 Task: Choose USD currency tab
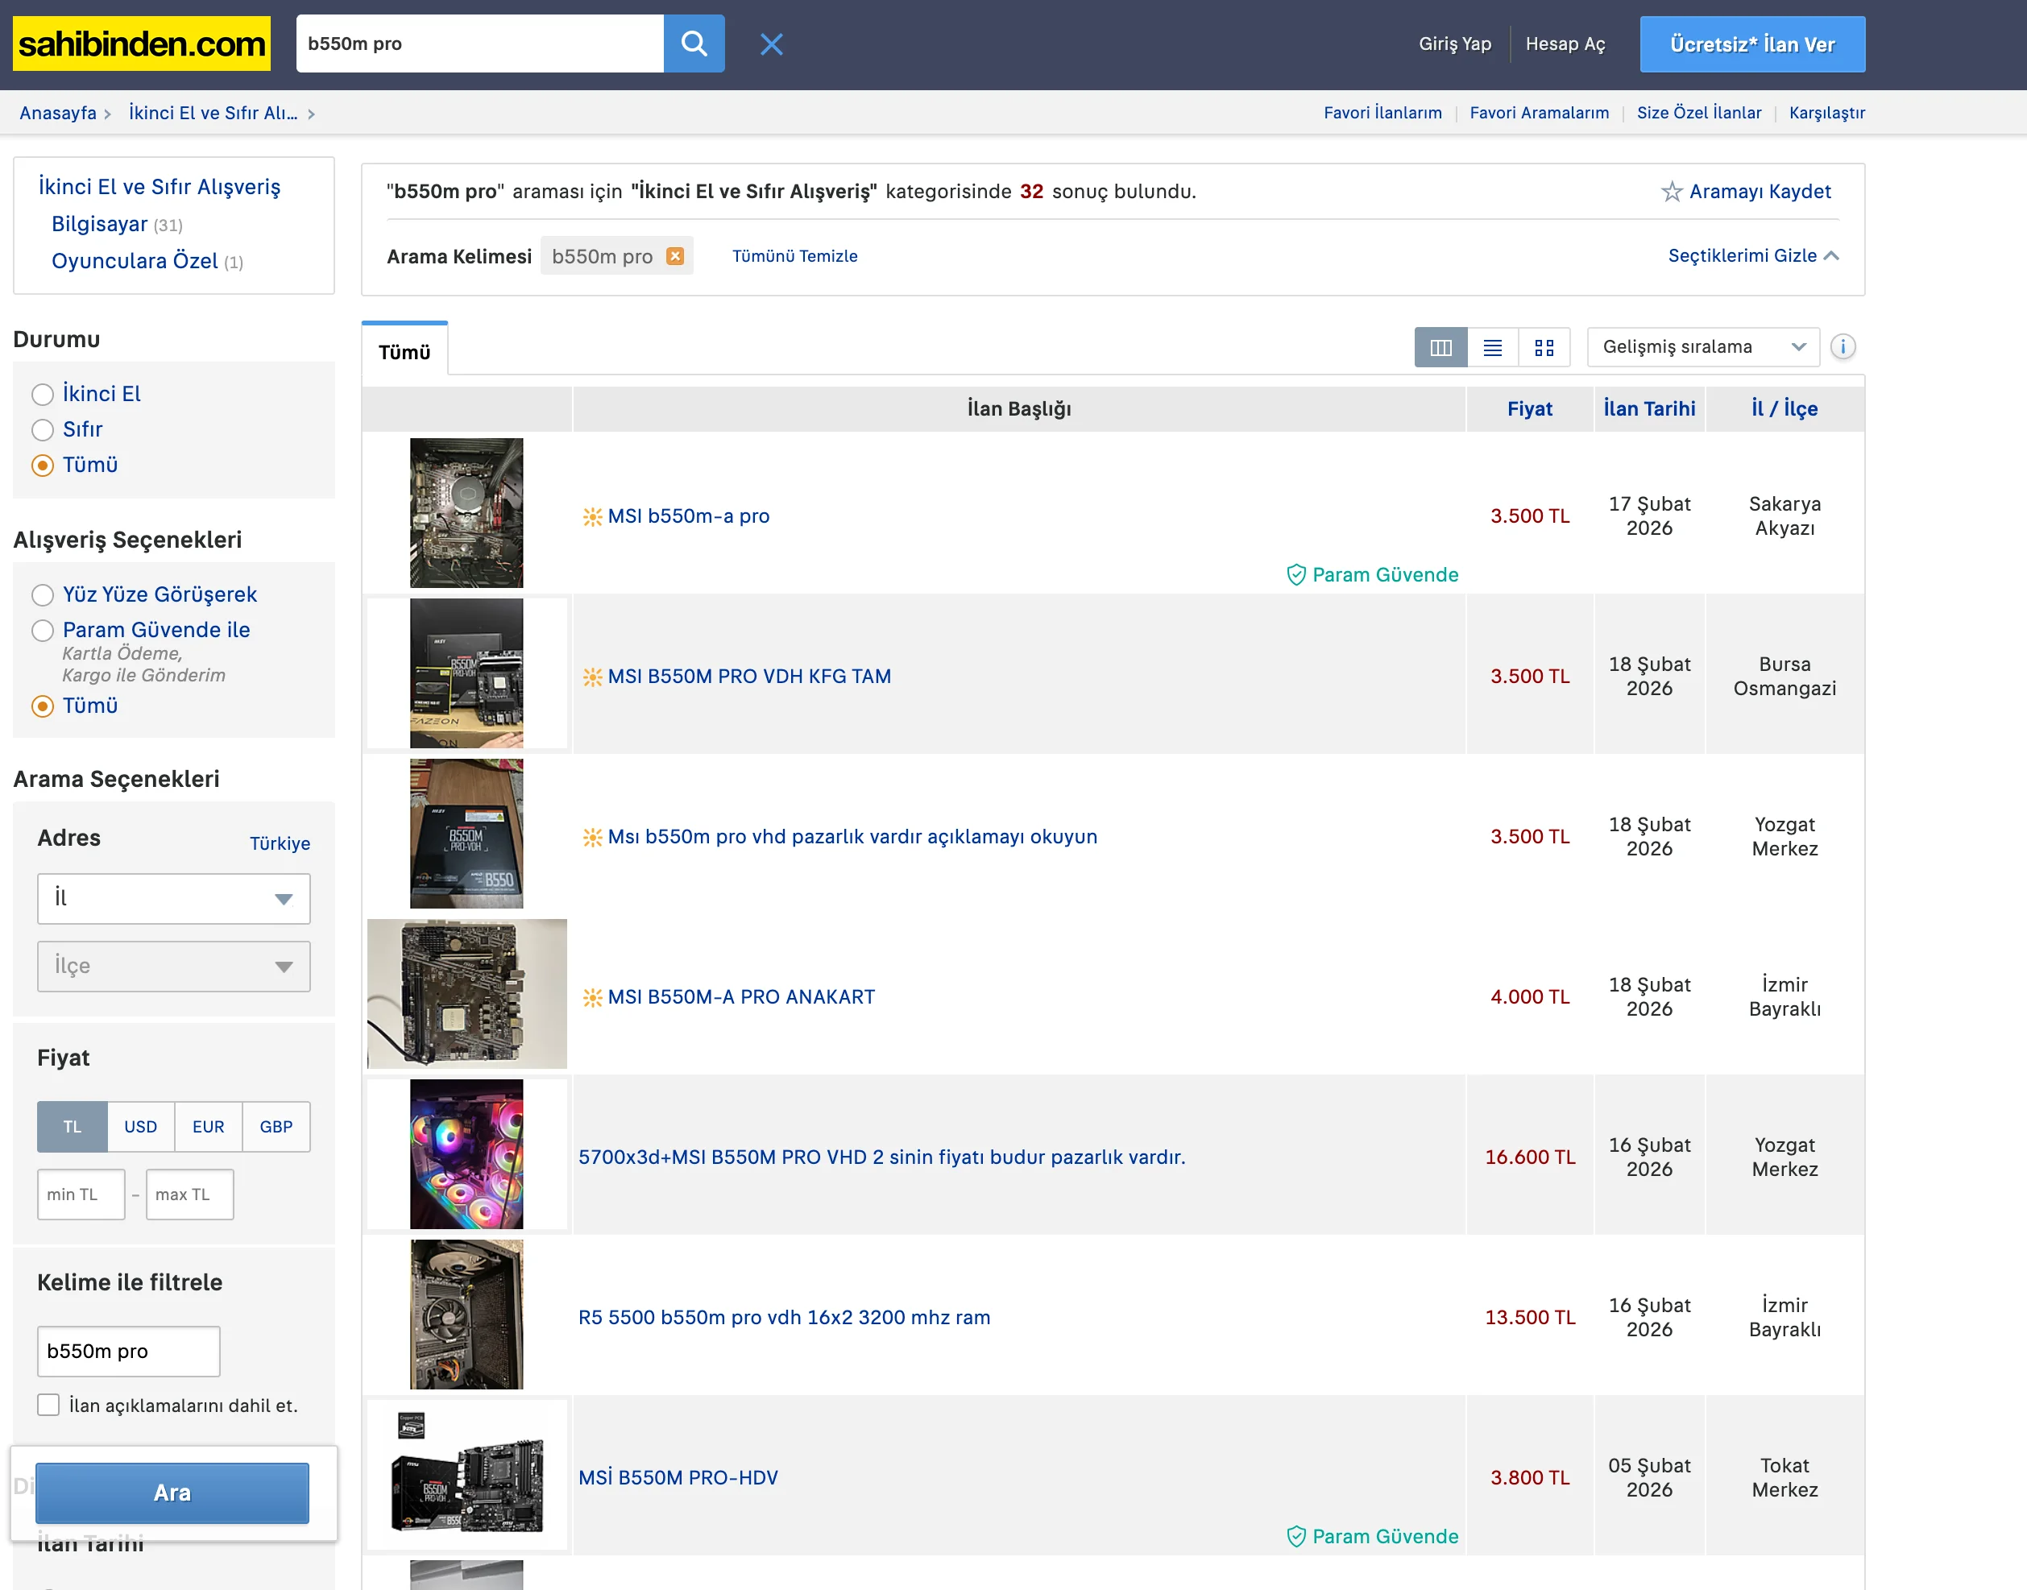click(x=141, y=1126)
